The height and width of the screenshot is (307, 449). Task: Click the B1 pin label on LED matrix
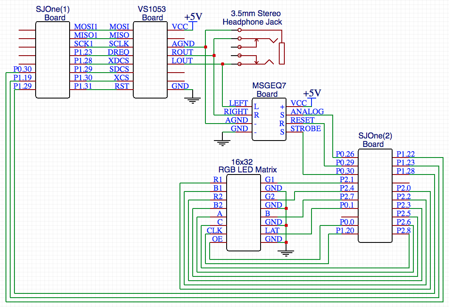tap(218, 188)
